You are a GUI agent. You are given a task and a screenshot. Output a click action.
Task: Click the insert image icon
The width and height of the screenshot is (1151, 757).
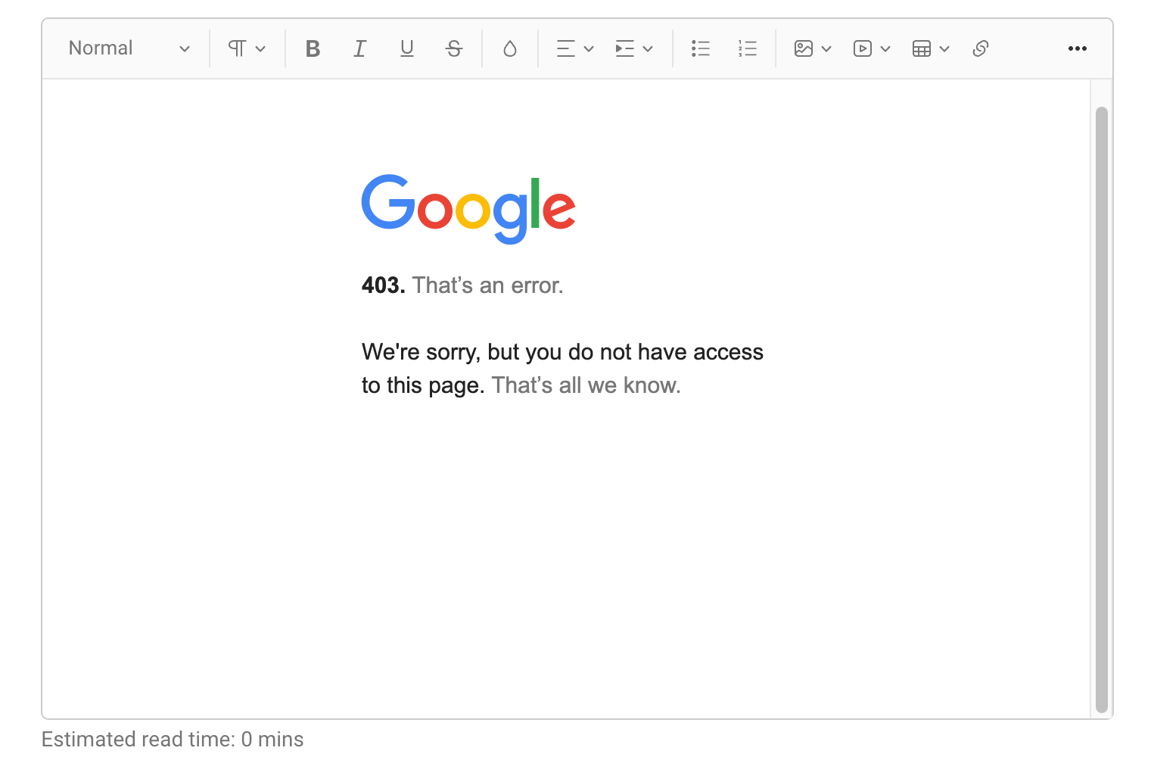point(804,48)
